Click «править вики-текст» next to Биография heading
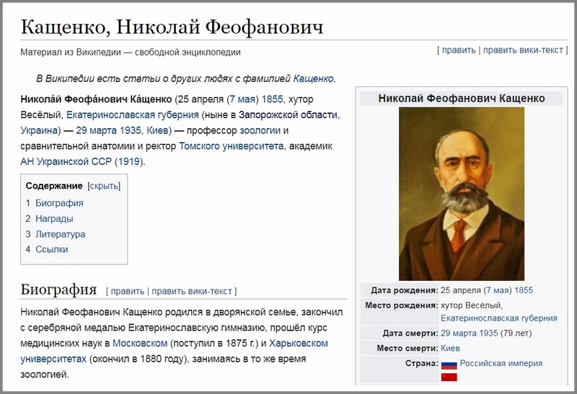577x394 pixels. 192,291
